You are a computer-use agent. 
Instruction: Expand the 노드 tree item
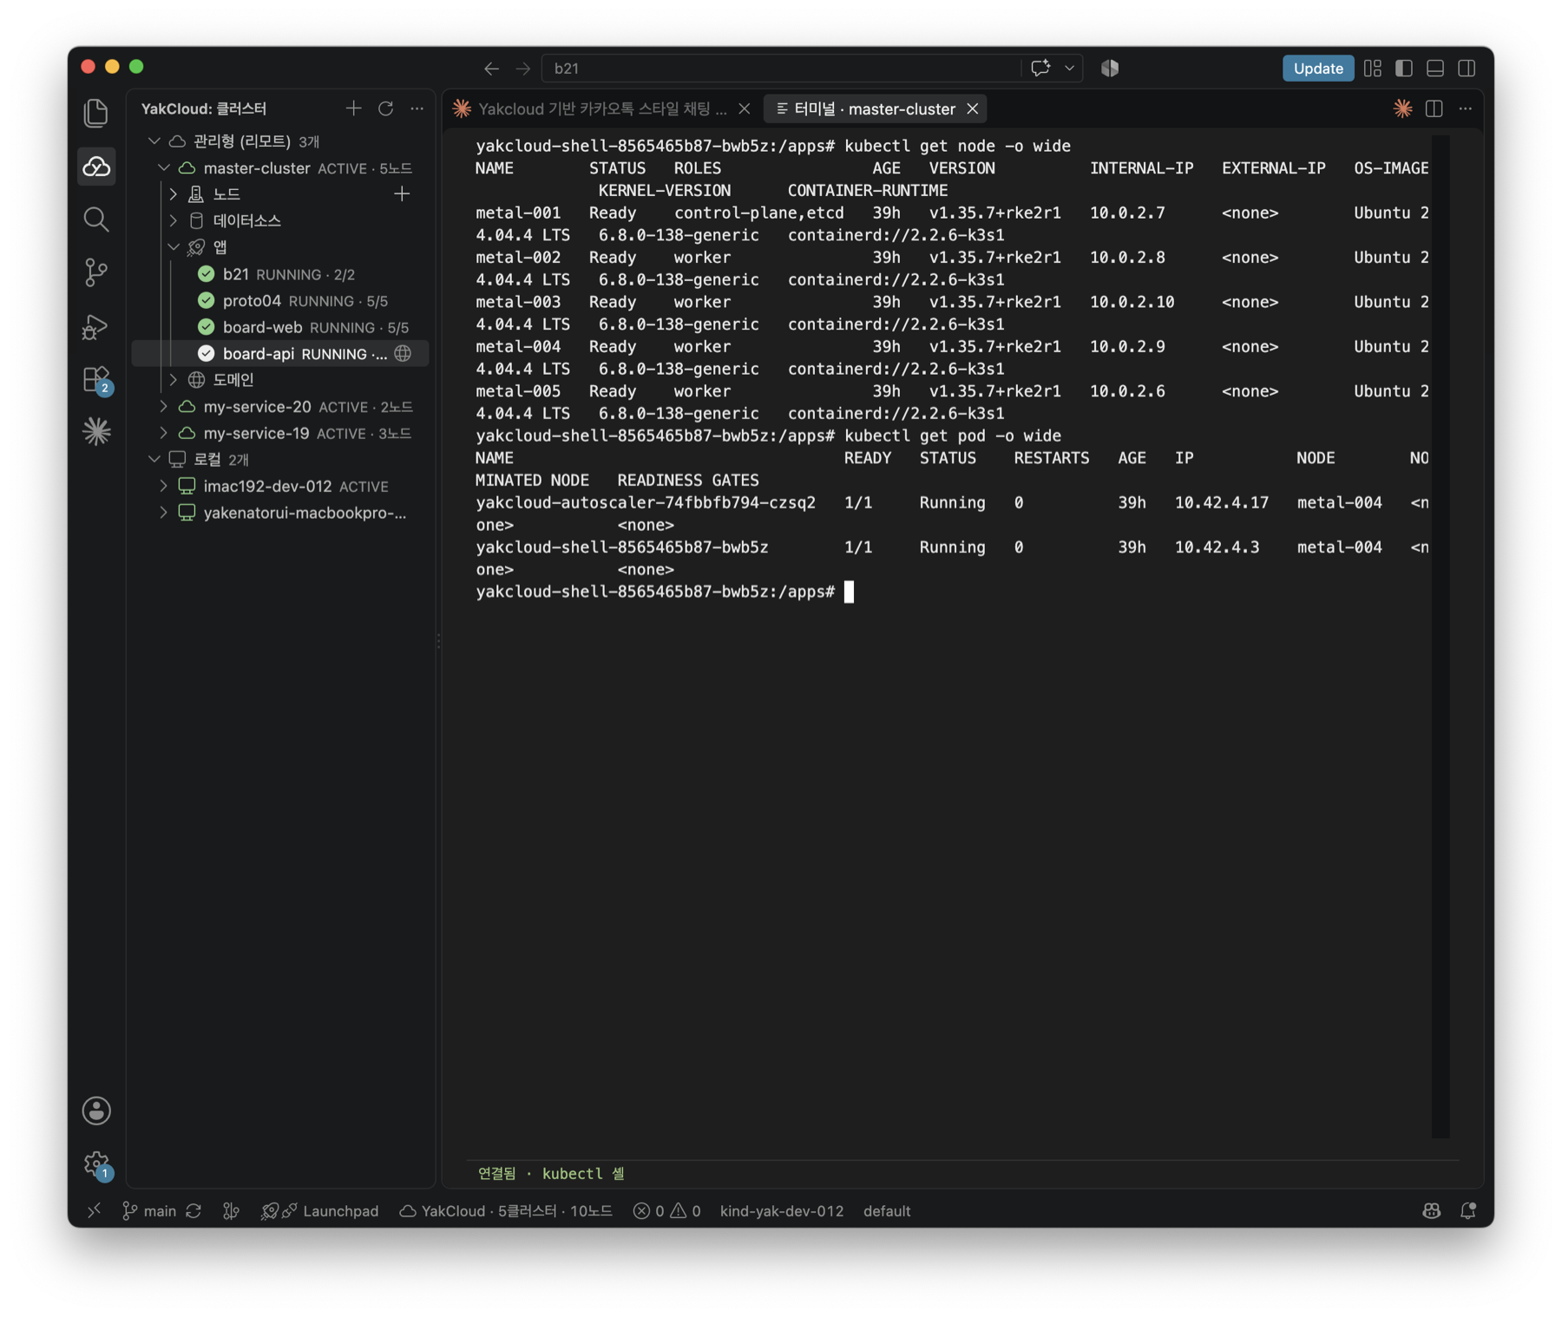(x=174, y=193)
